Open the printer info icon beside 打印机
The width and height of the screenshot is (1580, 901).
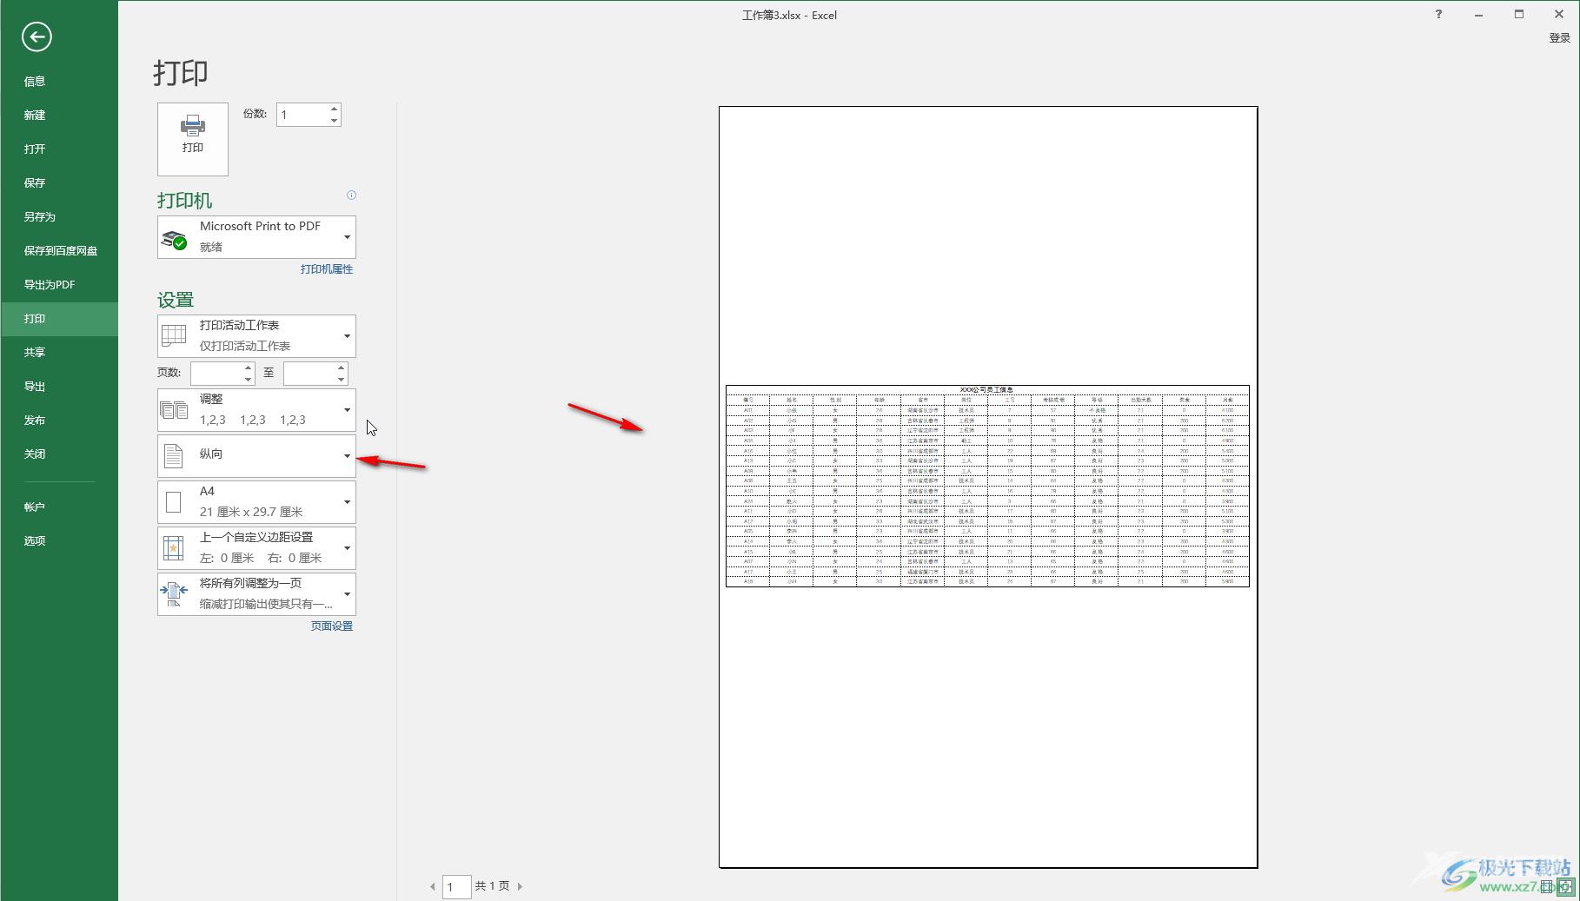351,195
